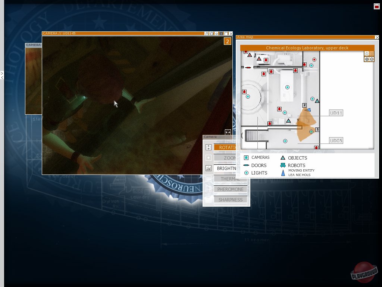The height and width of the screenshot is (287, 382).
Task: Click the light inside camera 1's orange view cone
Action: [311, 132]
